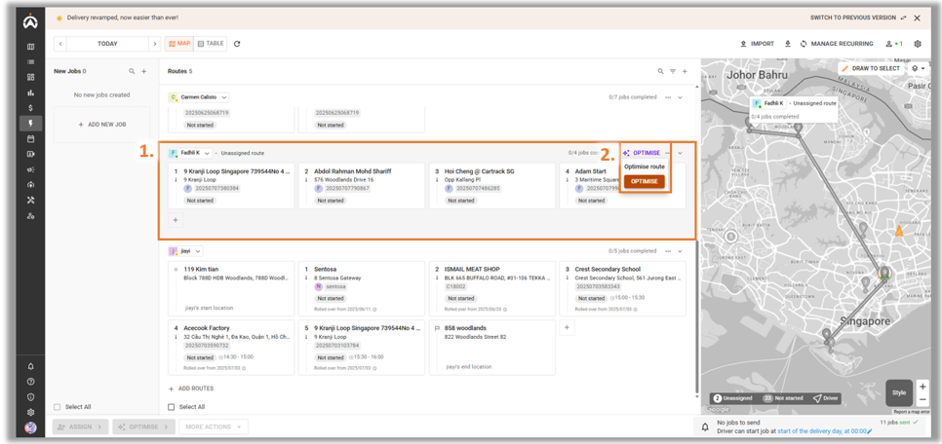Open the cloud upload icon in sidebar
942x444 pixels.
30,185
